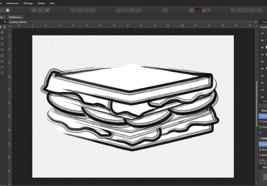Expand the disclosure triangle in the text styles panel
Image resolution: width=267 pixels, height=186 pixels.
[x=260, y=106]
